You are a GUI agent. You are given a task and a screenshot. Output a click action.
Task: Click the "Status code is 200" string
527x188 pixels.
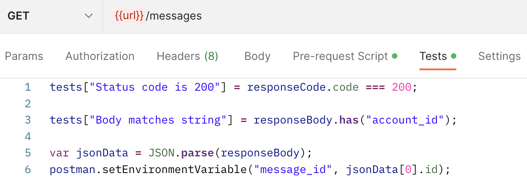(155, 87)
